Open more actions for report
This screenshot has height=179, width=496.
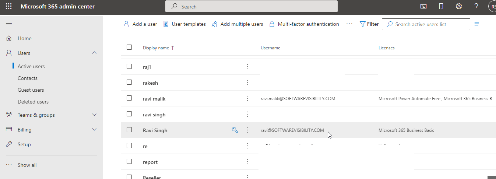(x=247, y=162)
